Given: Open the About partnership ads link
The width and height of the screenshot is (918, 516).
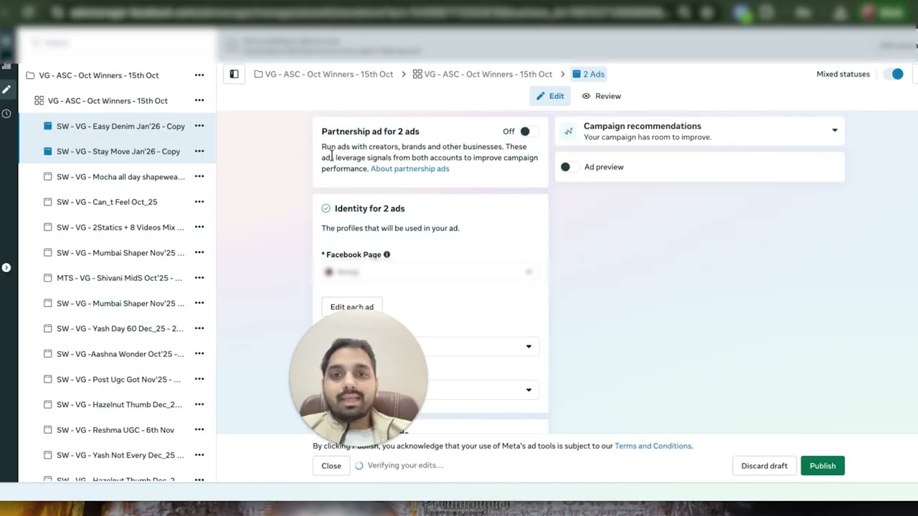Looking at the screenshot, I should (410, 168).
